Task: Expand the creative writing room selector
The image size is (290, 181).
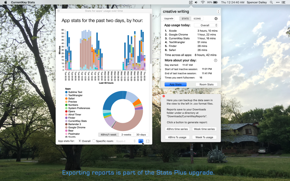Action: (x=218, y=12)
